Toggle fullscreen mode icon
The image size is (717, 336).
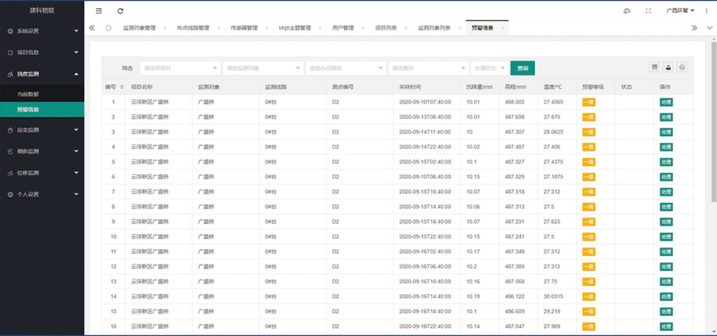[x=649, y=11]
